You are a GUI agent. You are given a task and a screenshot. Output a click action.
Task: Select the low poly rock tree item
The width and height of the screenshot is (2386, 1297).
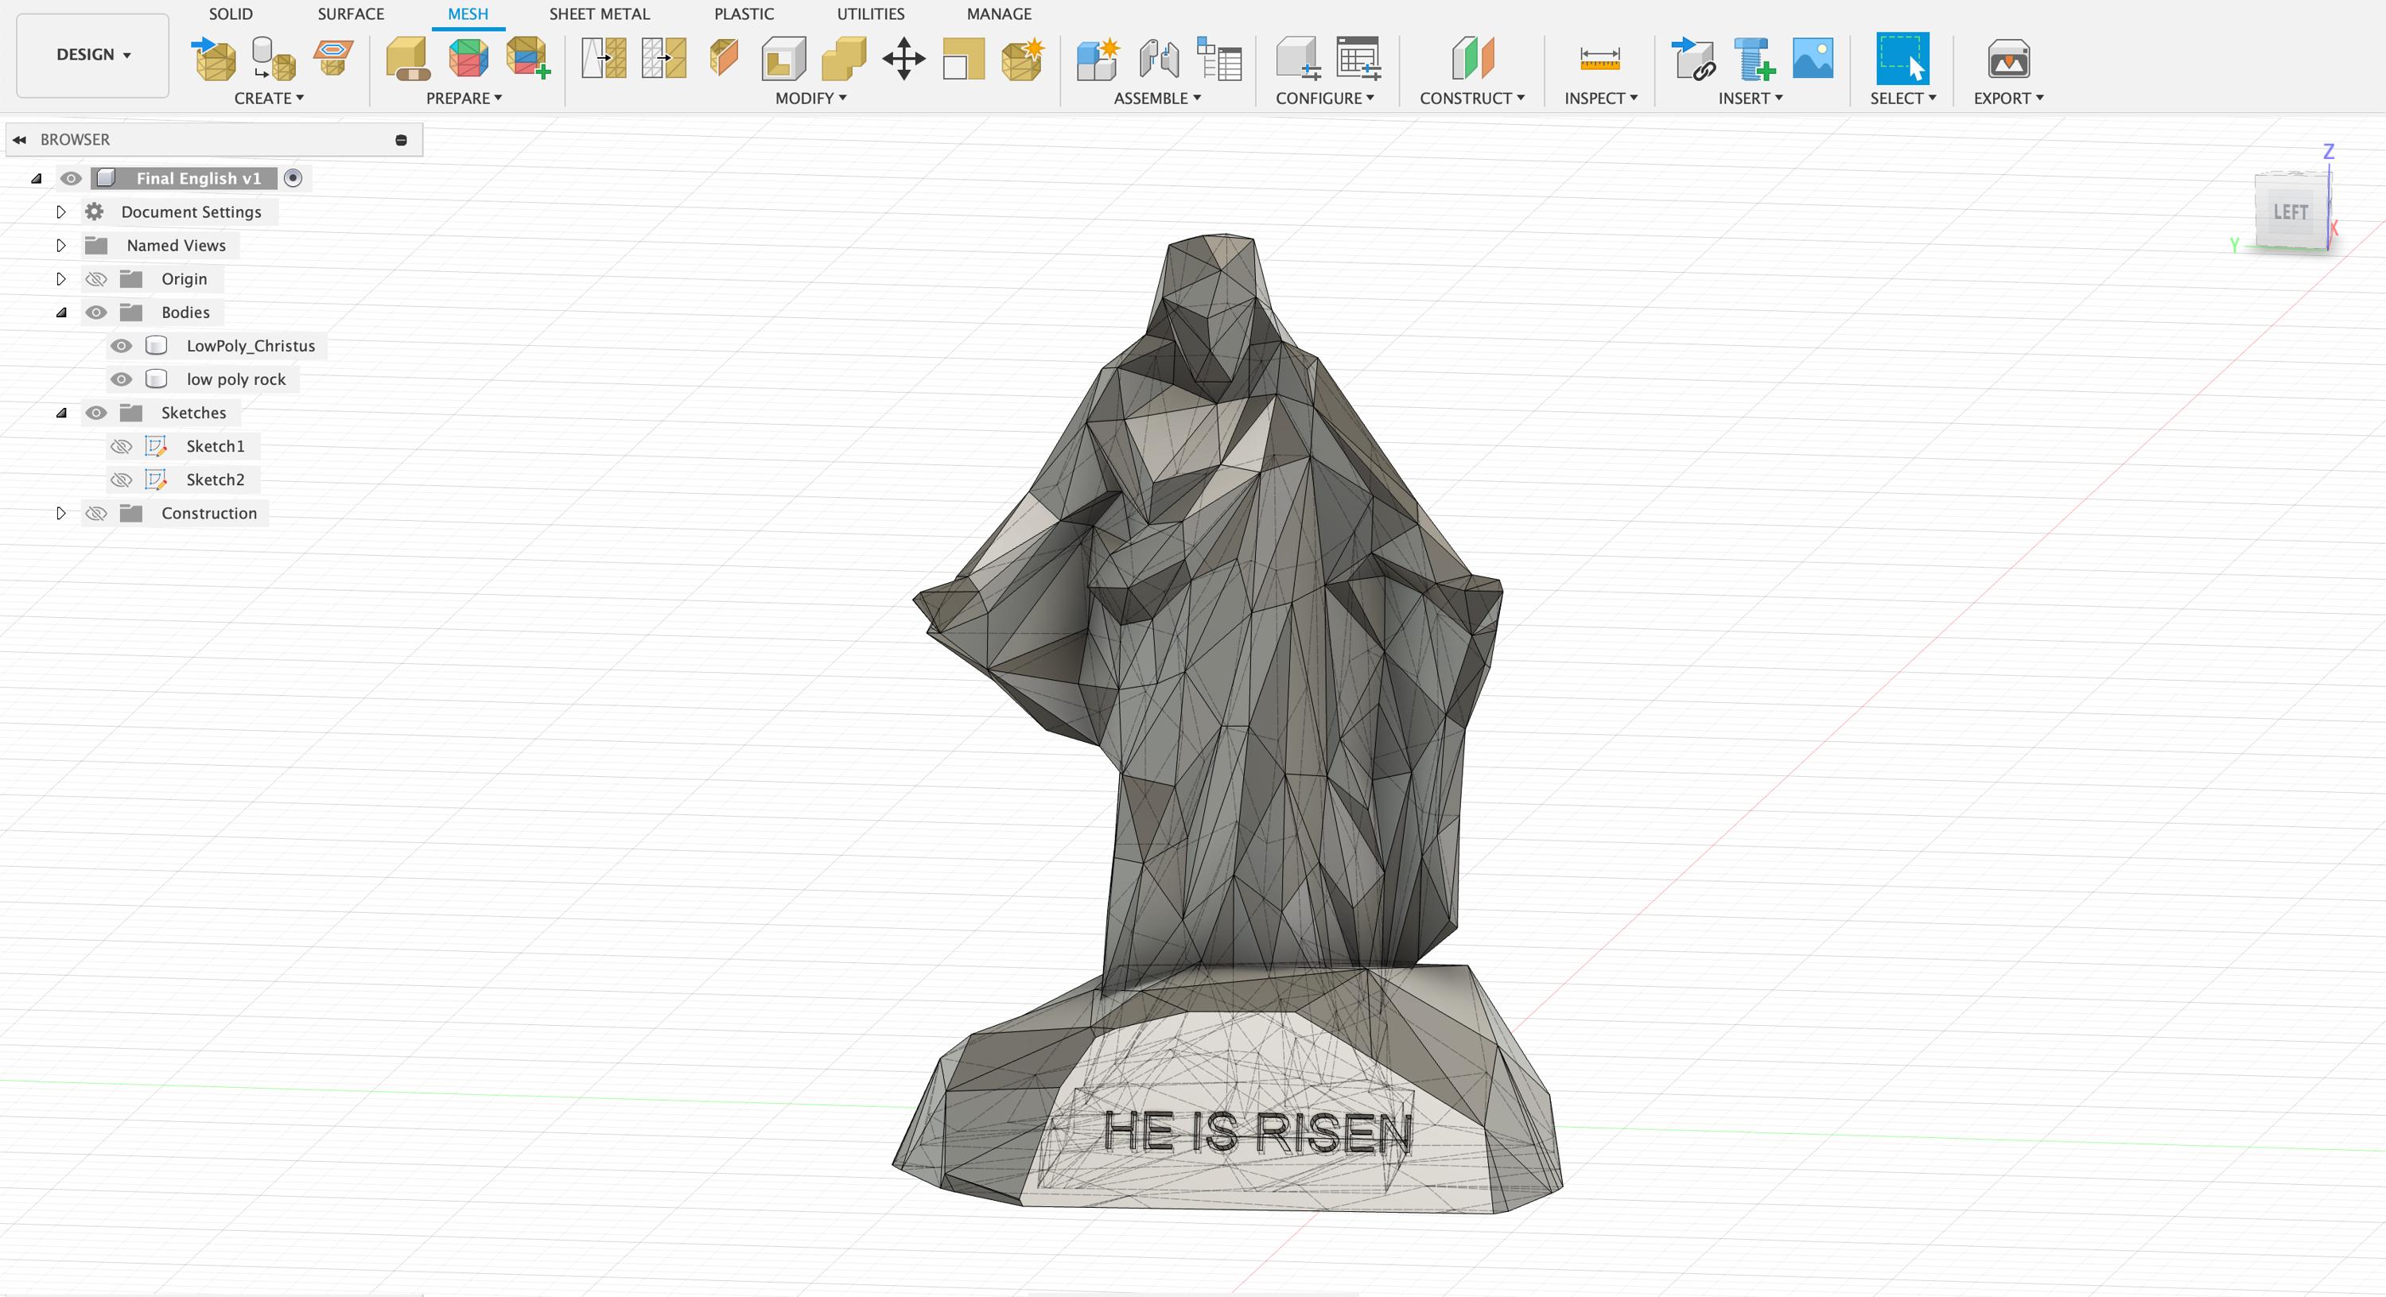[x=236, y=379]
